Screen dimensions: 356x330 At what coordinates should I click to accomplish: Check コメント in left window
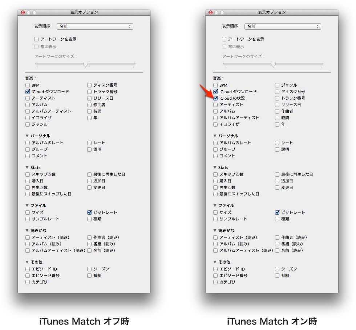point(28,156)
